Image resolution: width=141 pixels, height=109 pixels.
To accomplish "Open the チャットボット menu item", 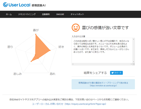I will [77, 14].
